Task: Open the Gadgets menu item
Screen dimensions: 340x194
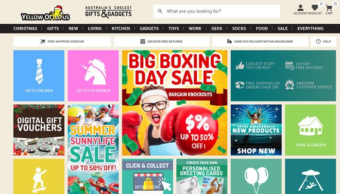Action: tap(149, 28)
